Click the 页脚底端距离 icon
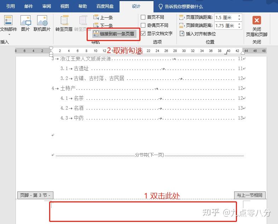 click(x=182, y=25)
